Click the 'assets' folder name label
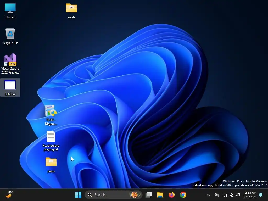This screenshot has width=268, height=201. pyautogui.click(x=71, y=17)
